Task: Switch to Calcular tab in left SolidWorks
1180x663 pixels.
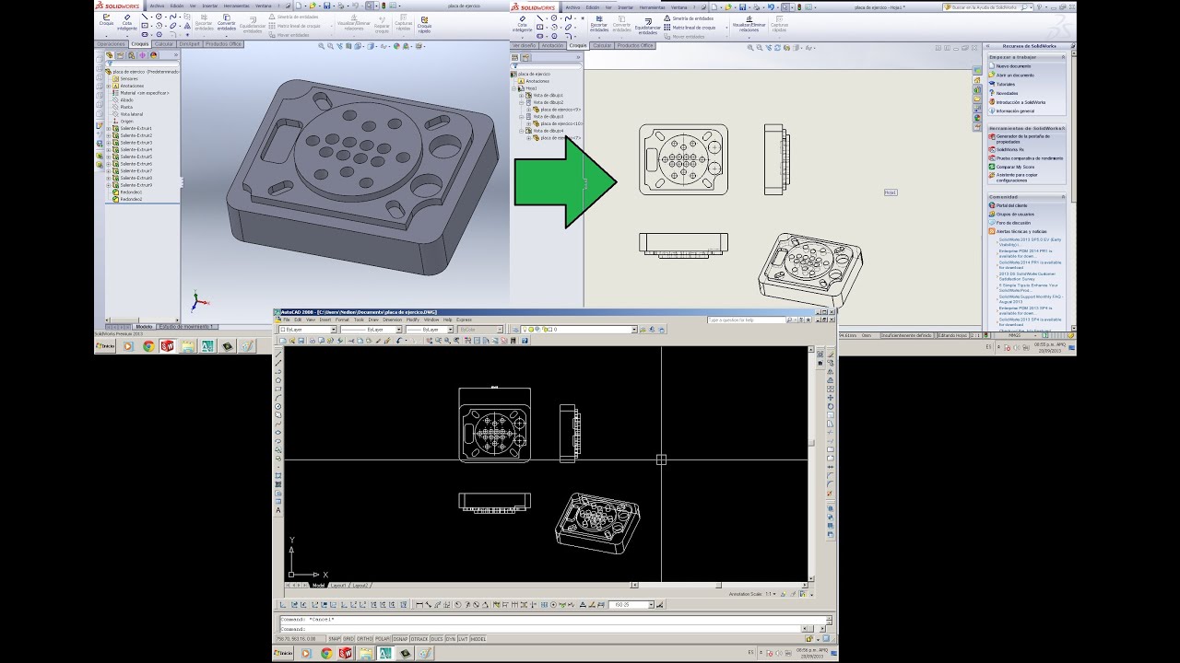Action: pos(164,43)
